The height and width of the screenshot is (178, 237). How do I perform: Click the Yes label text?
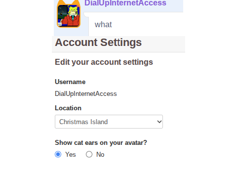(71, 154)
